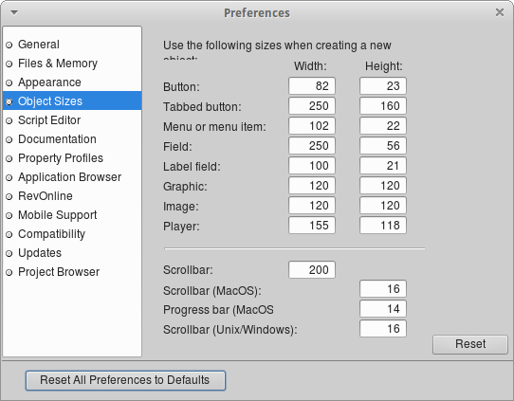Screen dimensions: 514x401
Task: Focus the Tabbed button height field
Action: click(x=383, y=106)
